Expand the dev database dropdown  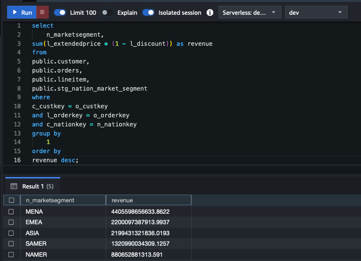tap(316, 12)
